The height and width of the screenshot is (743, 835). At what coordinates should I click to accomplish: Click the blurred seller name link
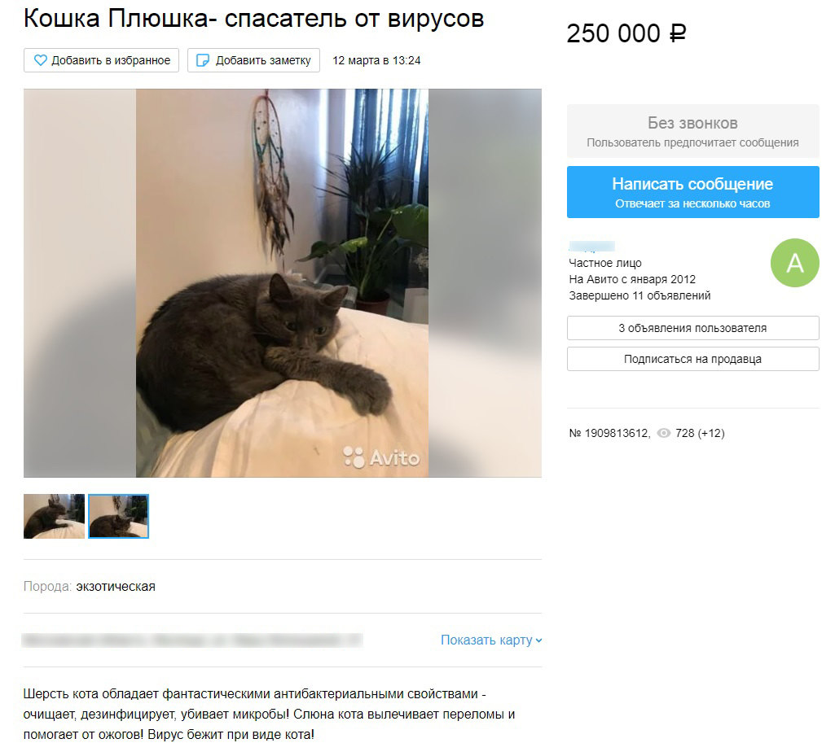pos(591,247)
